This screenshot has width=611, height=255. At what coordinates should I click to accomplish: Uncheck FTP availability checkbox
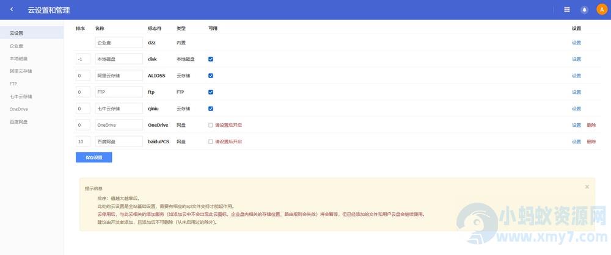click(211, 92)
